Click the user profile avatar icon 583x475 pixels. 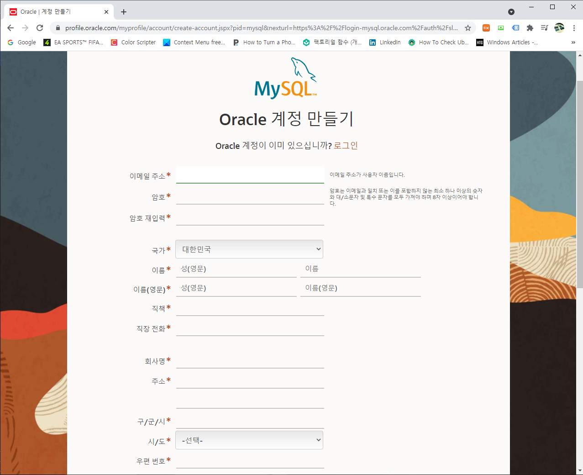[x=559, y=28]
